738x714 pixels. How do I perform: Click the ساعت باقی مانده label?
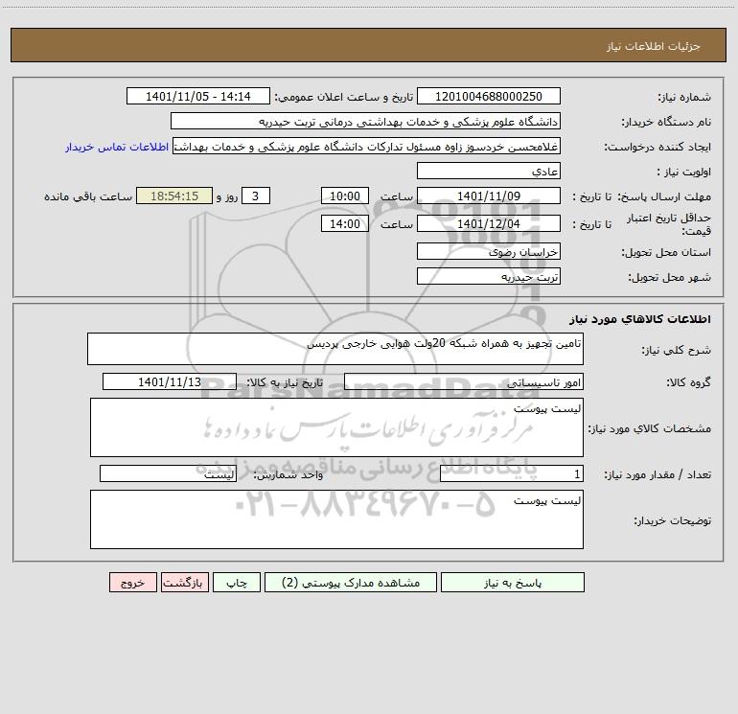pyautogui.click(x=88, y=196)
